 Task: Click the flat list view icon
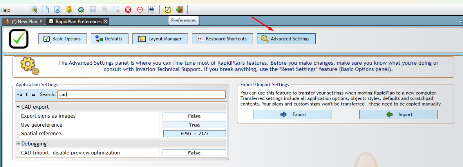point(34,94)
